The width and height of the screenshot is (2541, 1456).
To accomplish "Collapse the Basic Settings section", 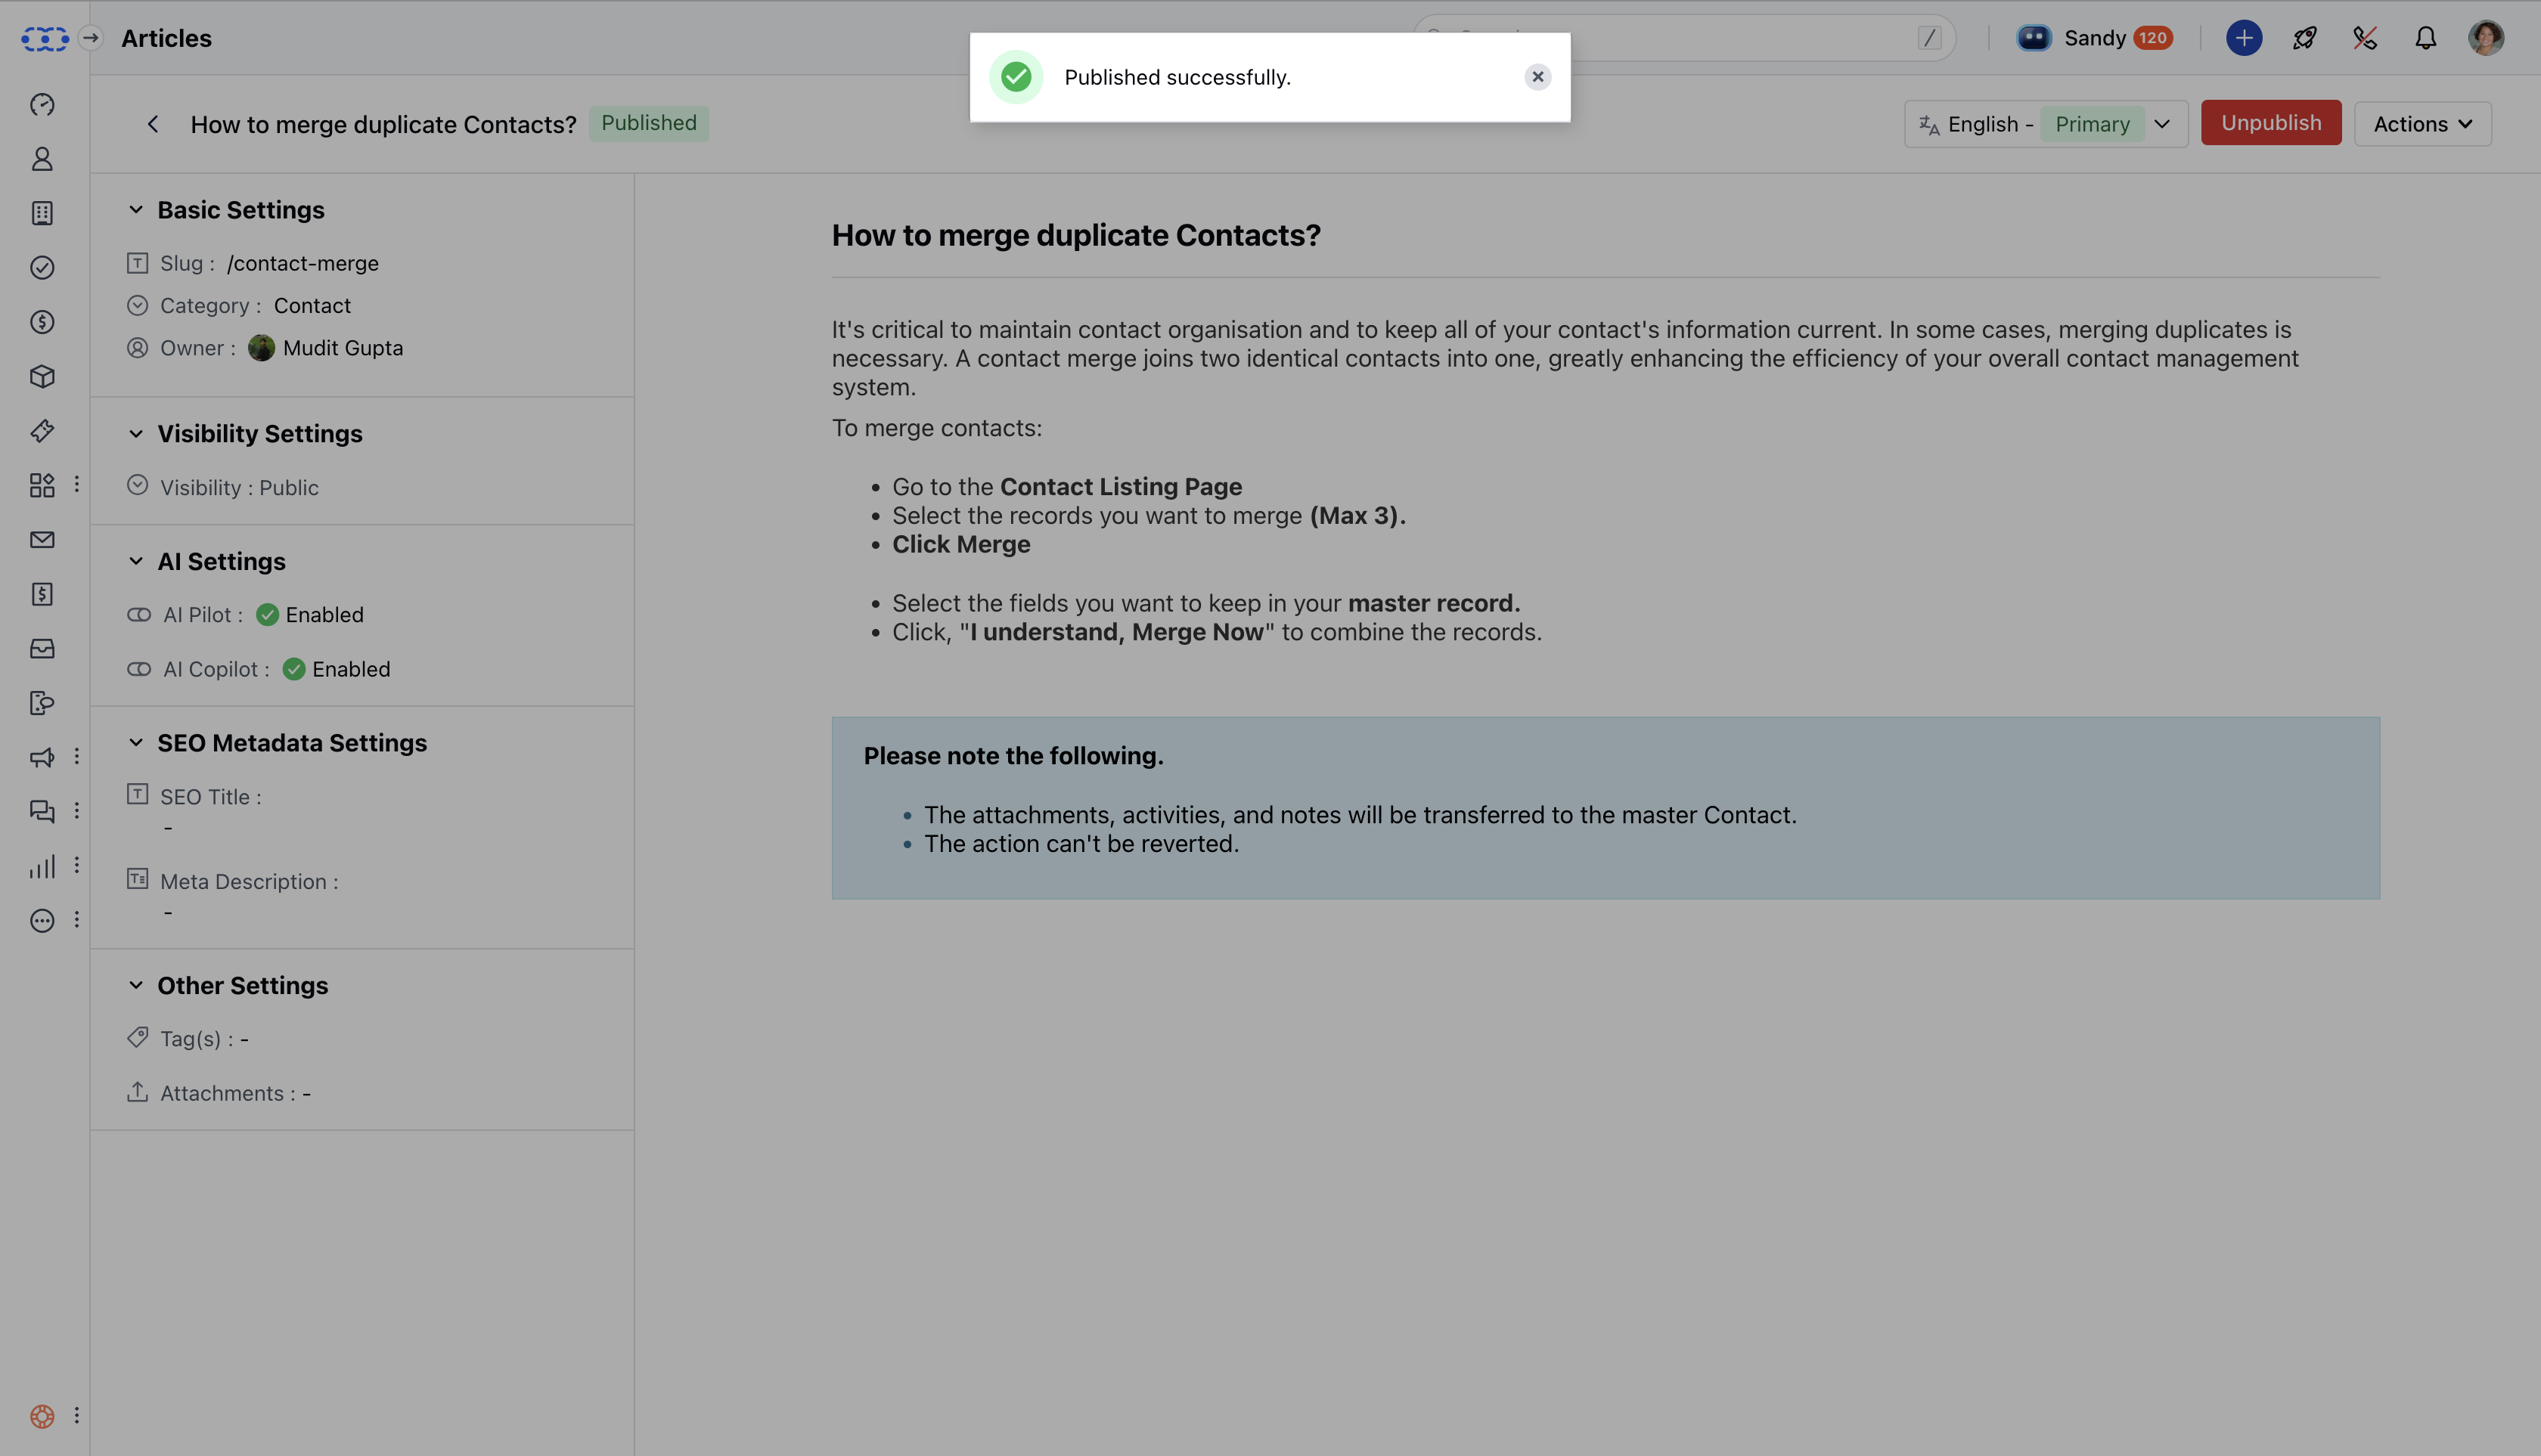I will [136, 210].
